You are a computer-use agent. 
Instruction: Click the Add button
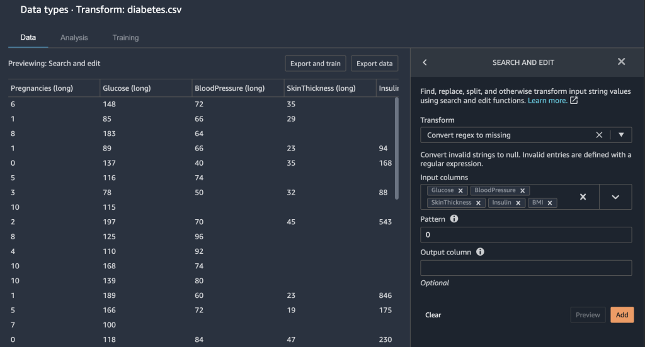point(622,315)
